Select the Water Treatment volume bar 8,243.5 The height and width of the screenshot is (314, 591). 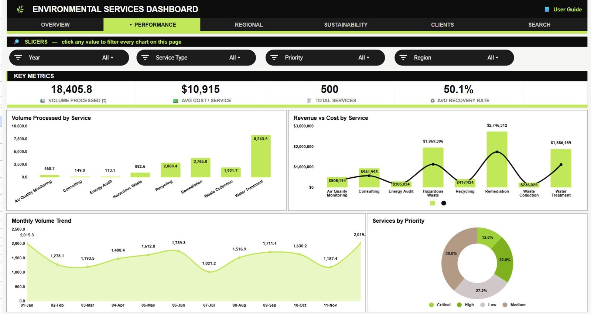[261, 156]
